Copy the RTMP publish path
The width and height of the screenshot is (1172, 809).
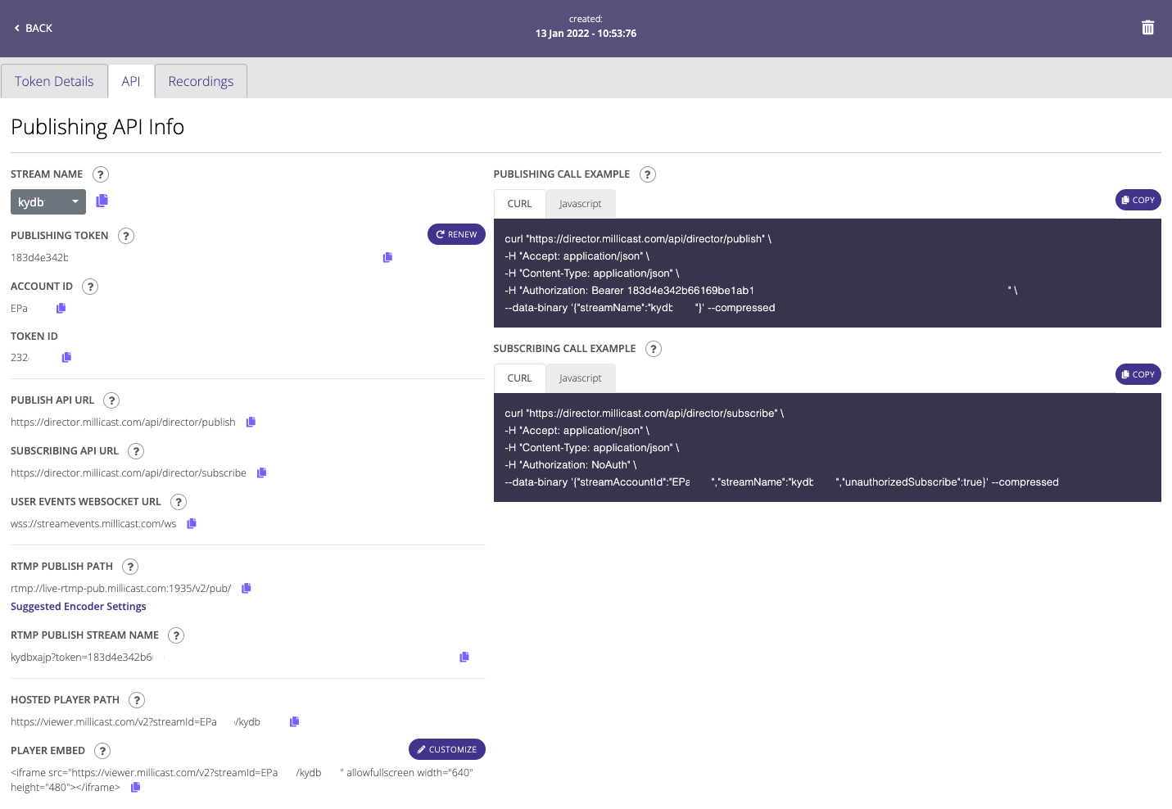[247, 588]
